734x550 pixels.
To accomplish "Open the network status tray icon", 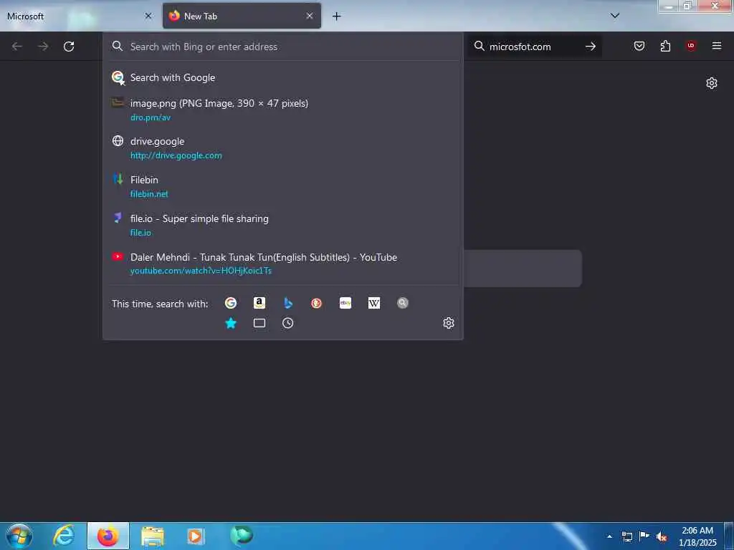I will coord(626,537).
